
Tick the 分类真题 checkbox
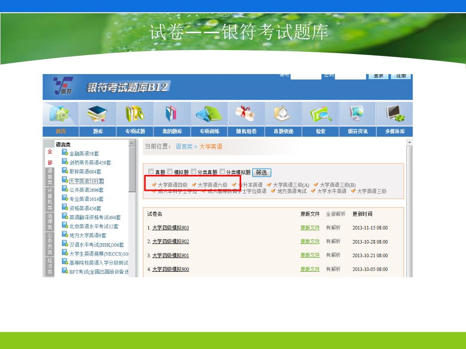click(193, 171)
